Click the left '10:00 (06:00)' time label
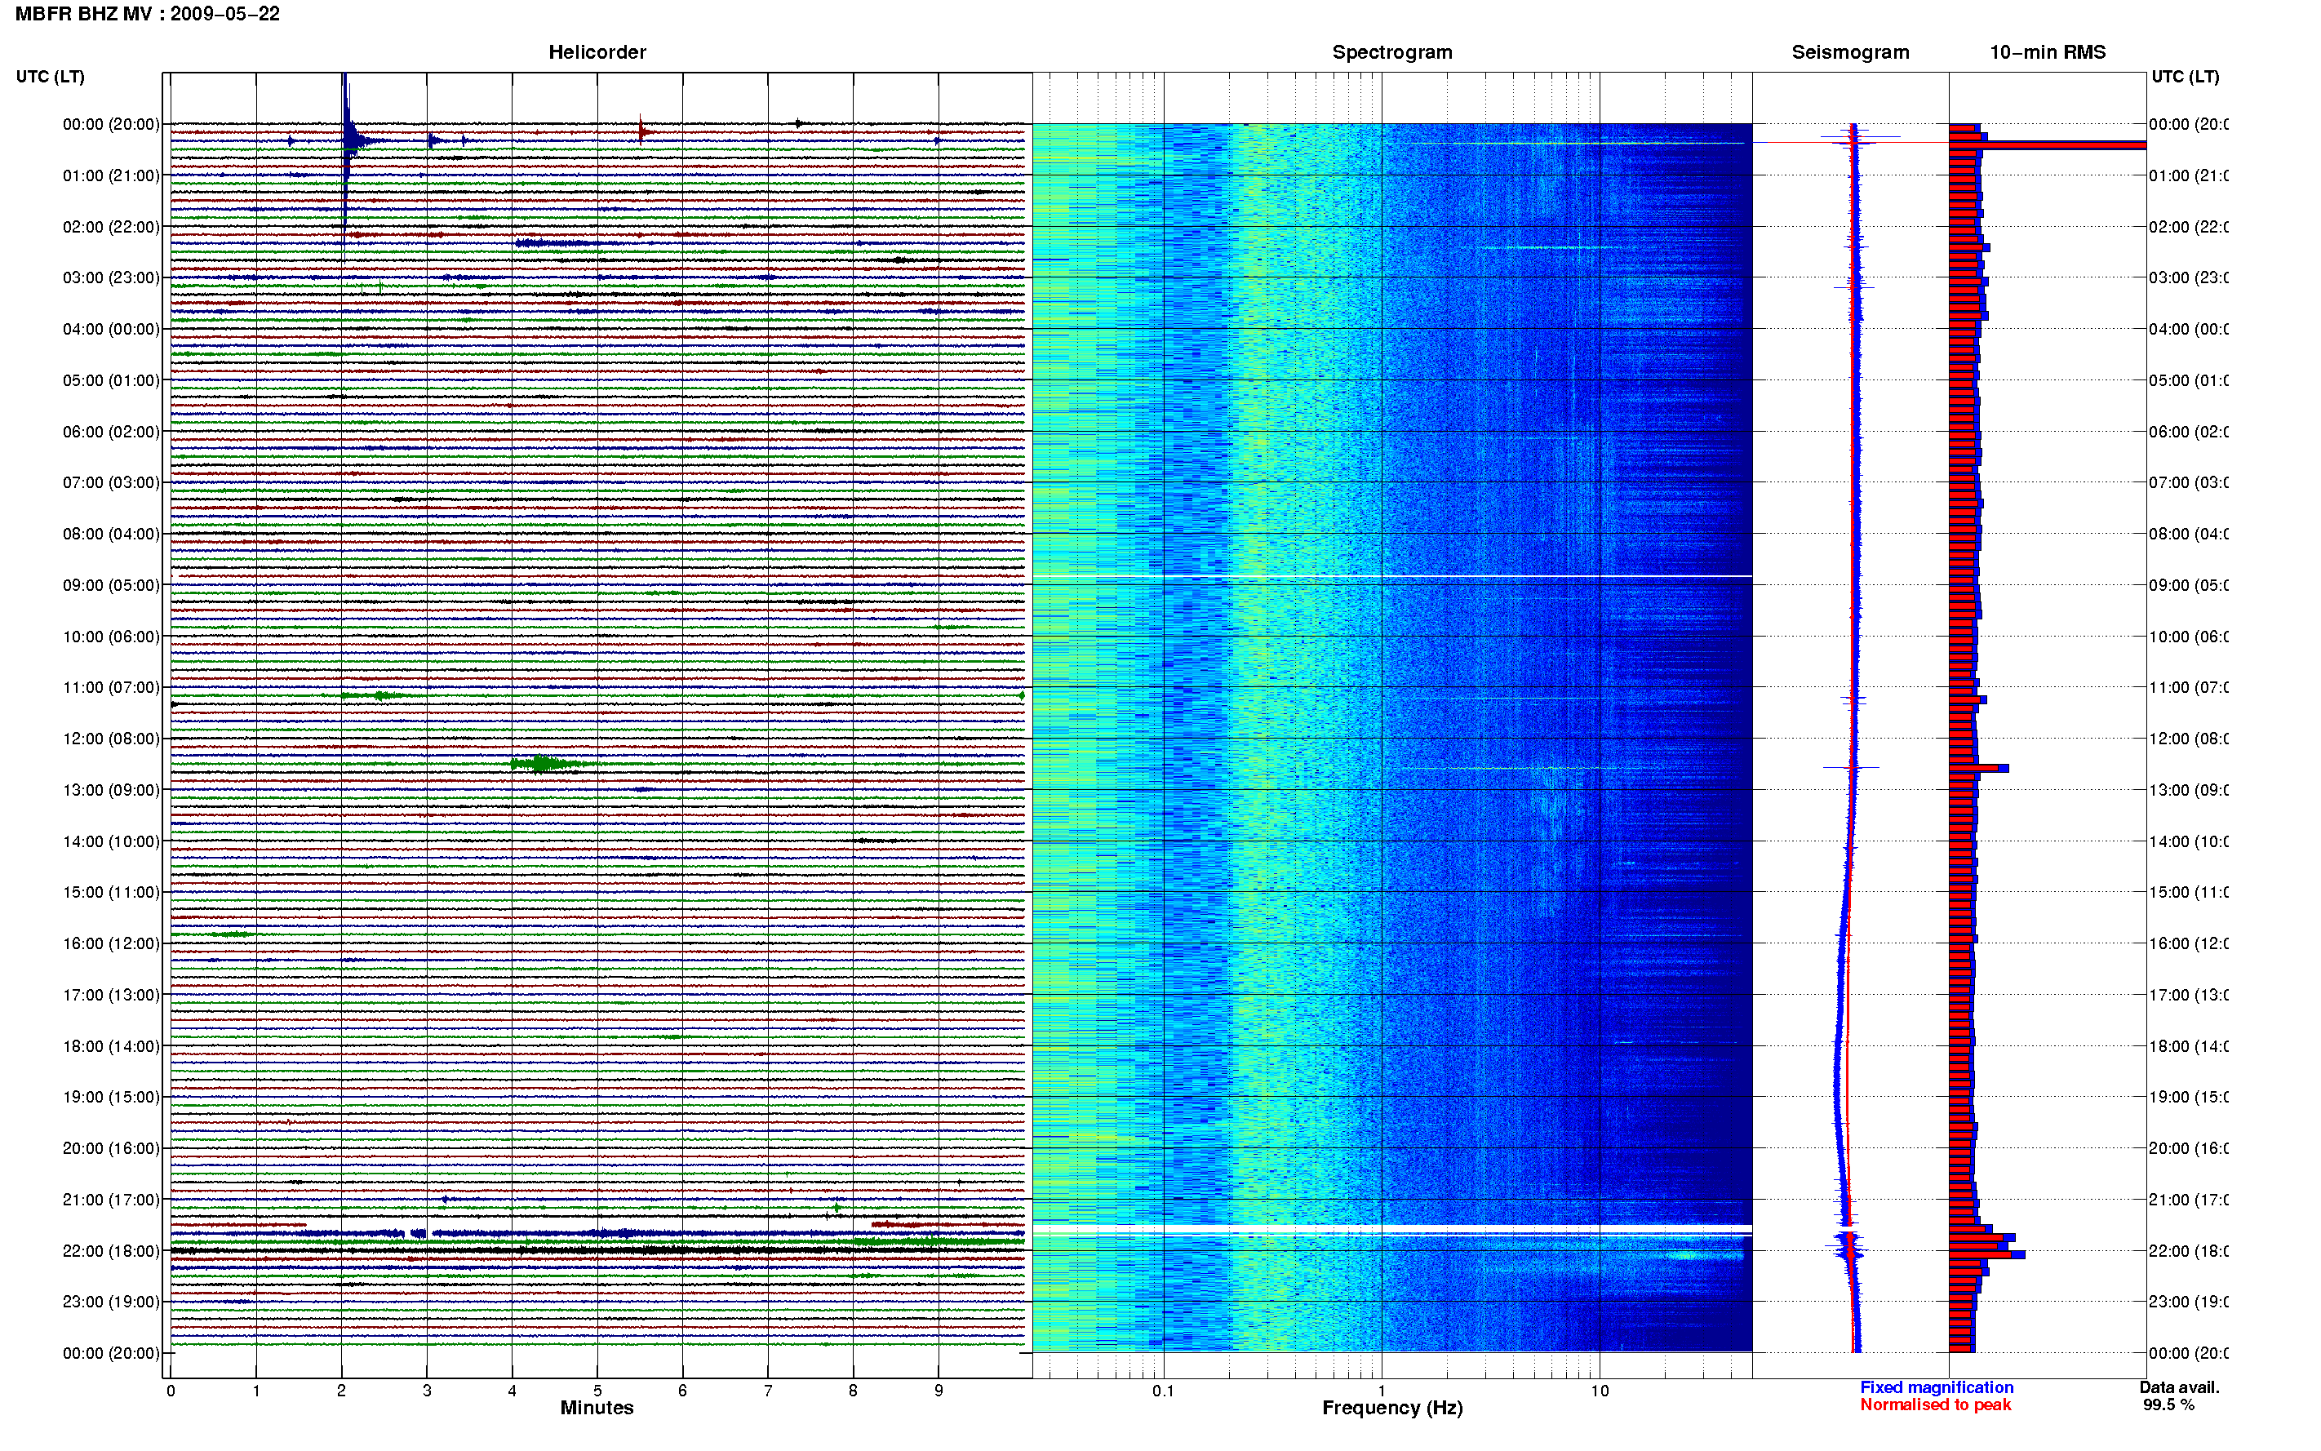 point(111,637)
